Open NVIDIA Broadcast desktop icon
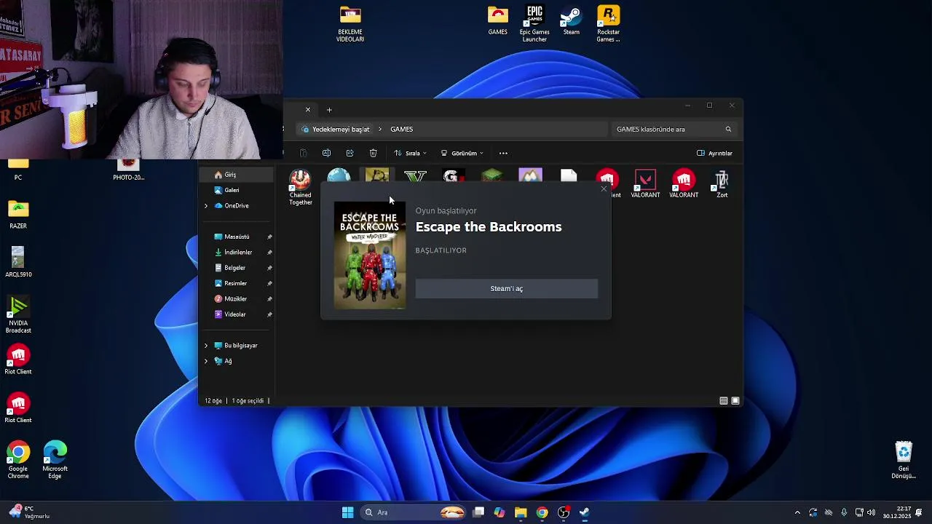Screen dimensions: 932x524 tap(18, 314)
